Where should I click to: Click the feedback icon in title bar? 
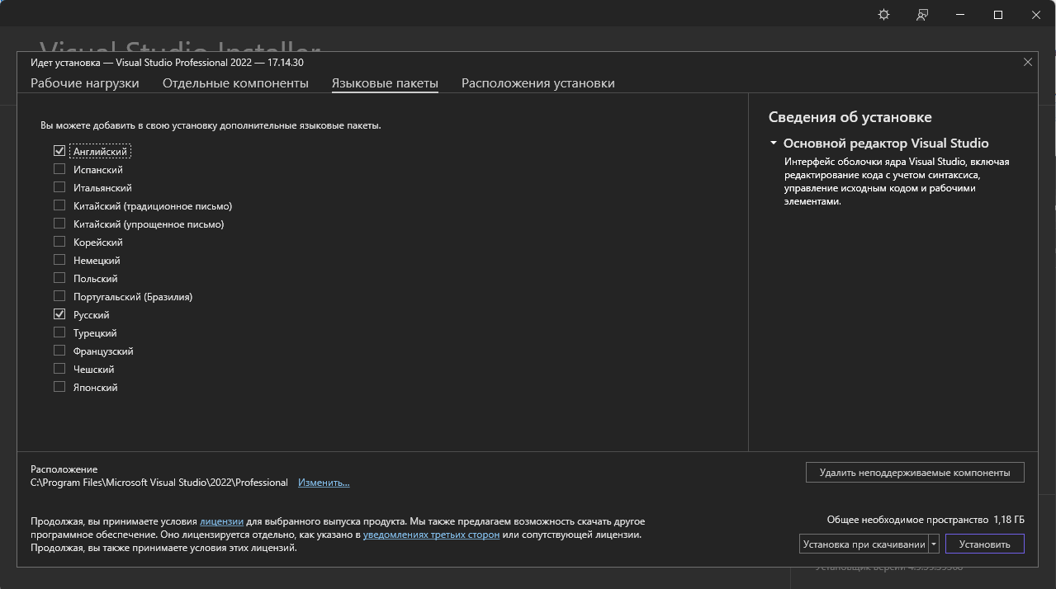point(922,15)
